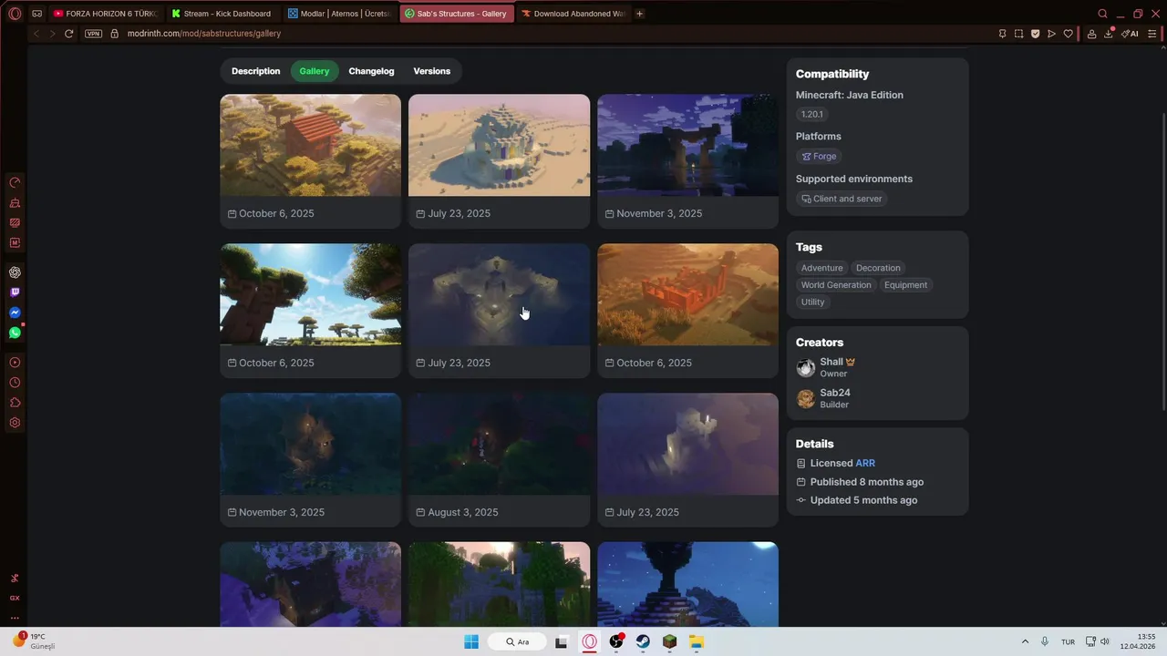Open the ARR license link
Image resolution: width=1167 pixels, height=656 pixels.
pyautogui.click(x=865, y=463)
